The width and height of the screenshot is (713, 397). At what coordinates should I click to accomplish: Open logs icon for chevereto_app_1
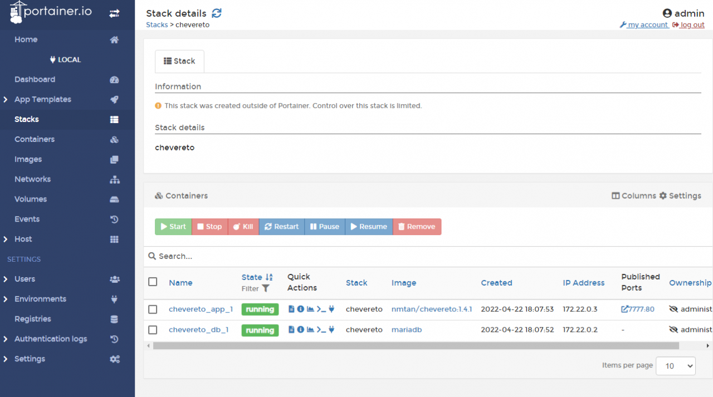291,309
